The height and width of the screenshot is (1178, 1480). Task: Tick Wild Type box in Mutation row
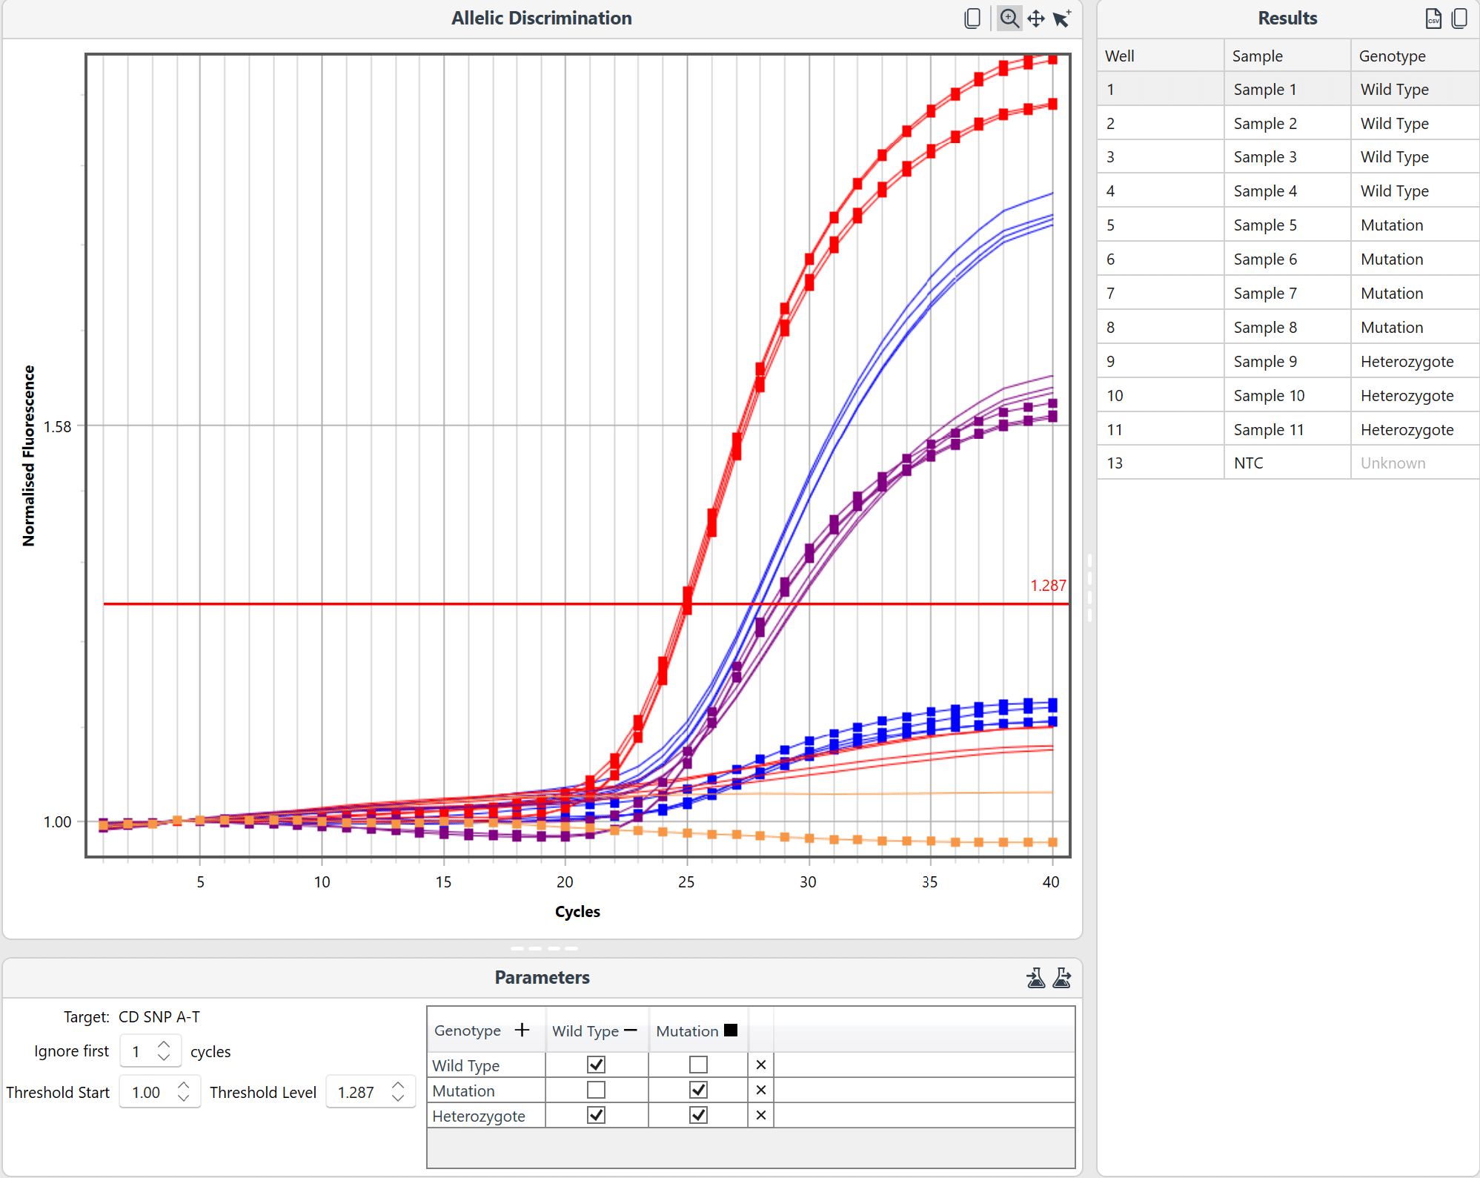tap(596, 1090)
